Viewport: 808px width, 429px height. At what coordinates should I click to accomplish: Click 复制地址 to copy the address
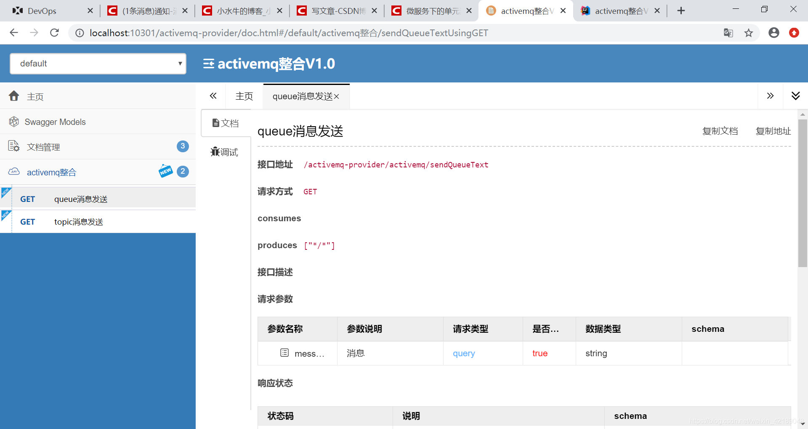coord(773,131)
